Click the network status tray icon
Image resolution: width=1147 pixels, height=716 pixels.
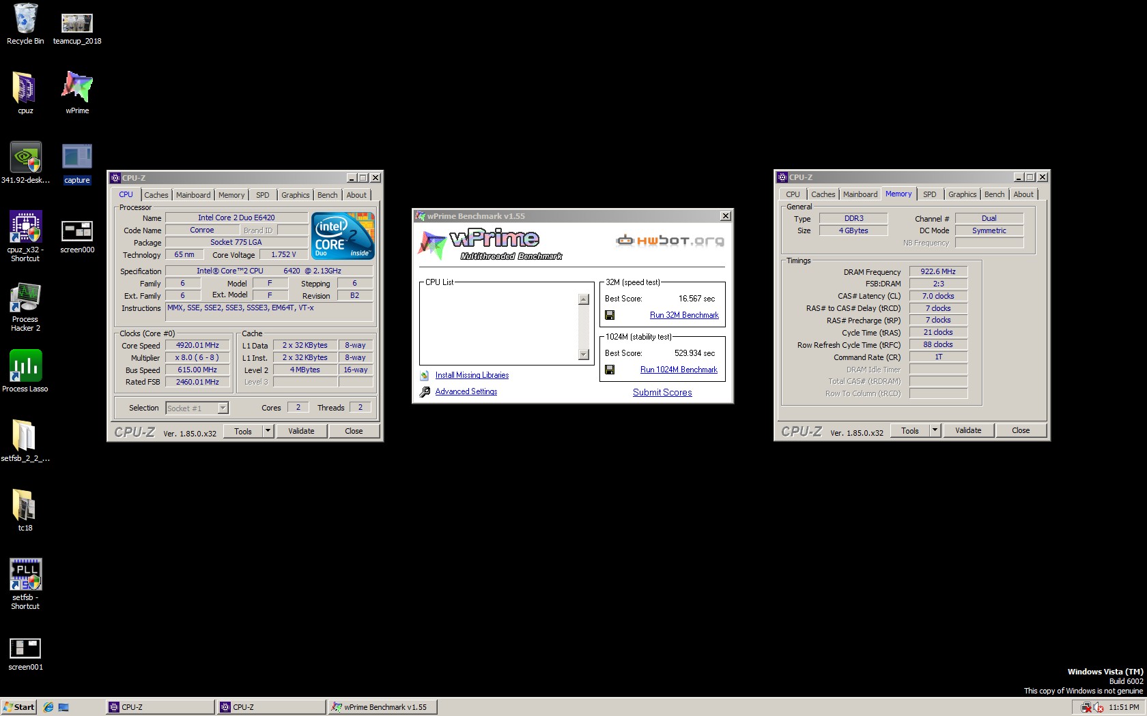(x=1086, y=708)
